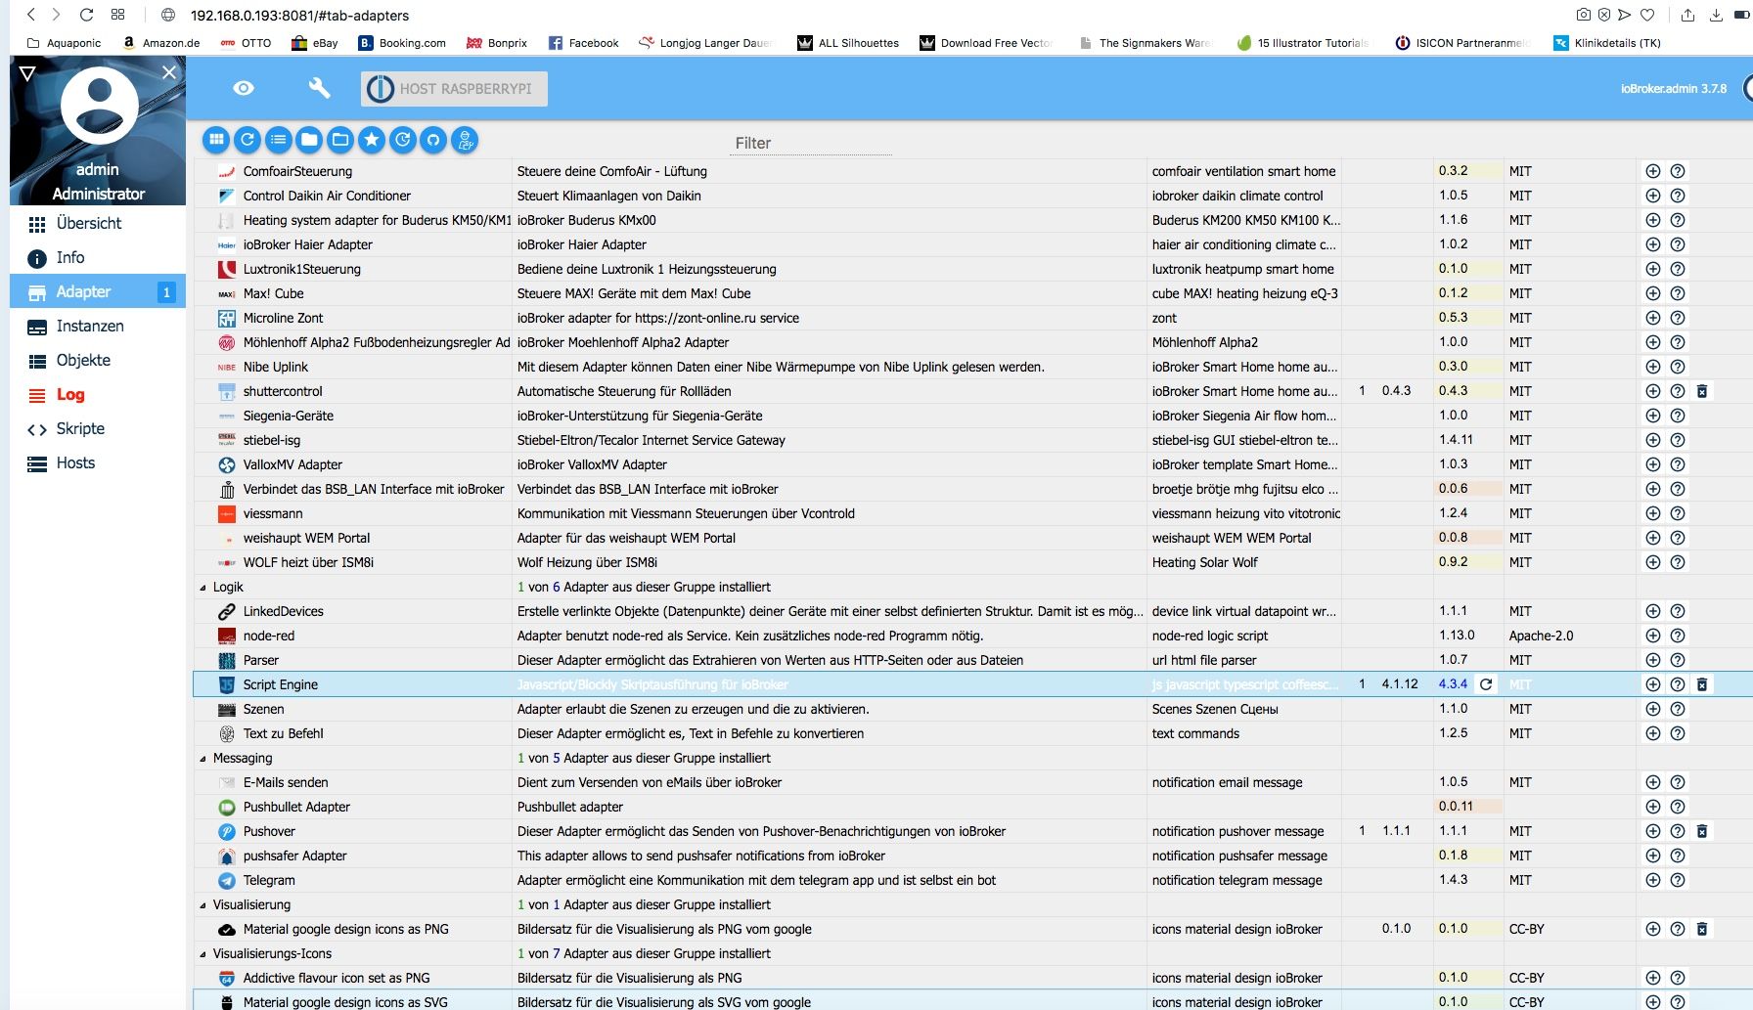Click the refresh adapter list button

point(247,140)
